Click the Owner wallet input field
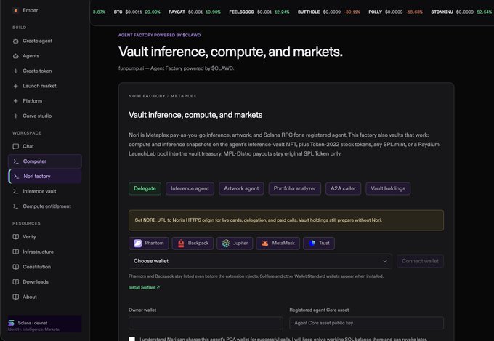This screenshot has width=494, height=341. [x=206, y=323]
